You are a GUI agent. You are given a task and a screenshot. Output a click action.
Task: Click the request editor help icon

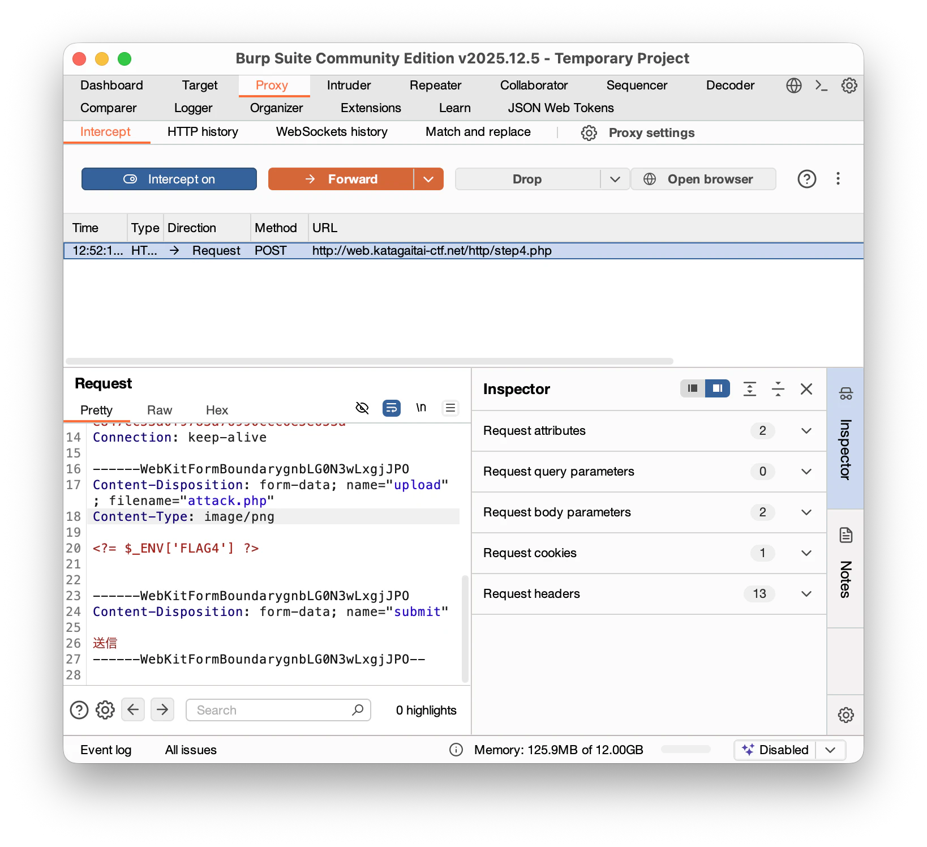pos(79,710)
